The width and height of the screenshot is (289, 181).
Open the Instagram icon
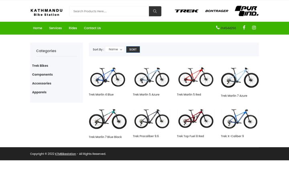click(254, 27)
